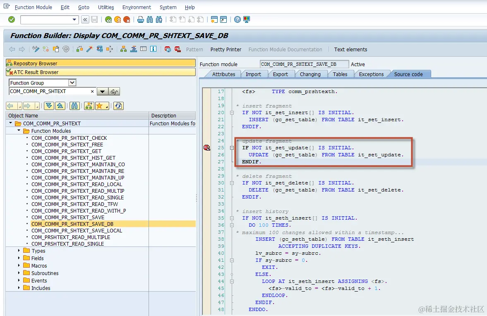Click the Print icon in standard toolbar
This screenshot has height=316, width=487.
(141, 19)
